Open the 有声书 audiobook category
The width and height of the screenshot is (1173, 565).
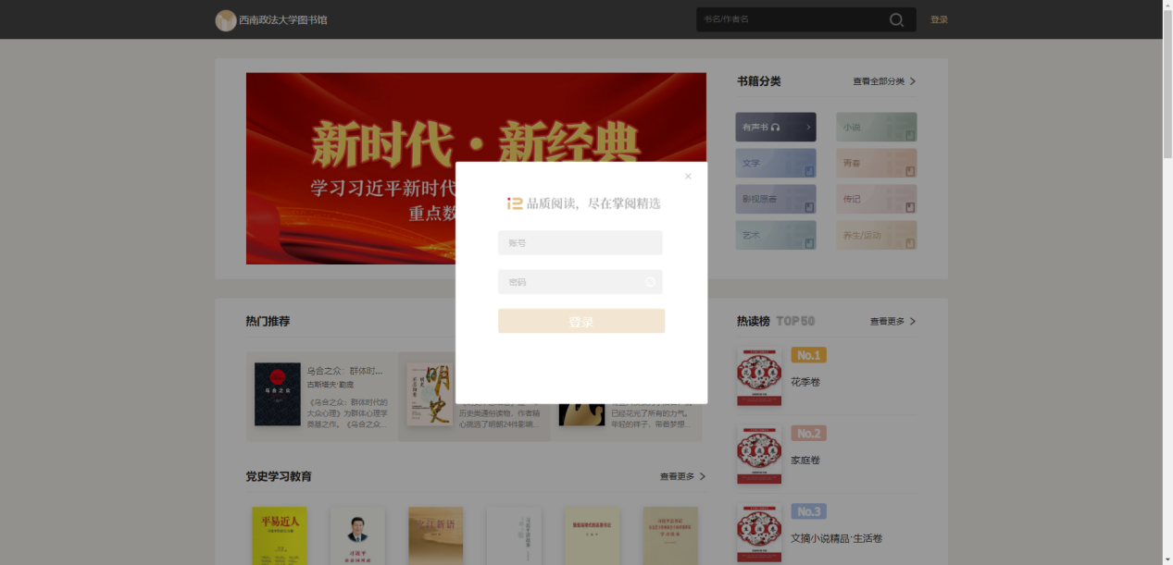tap(776, 127)
